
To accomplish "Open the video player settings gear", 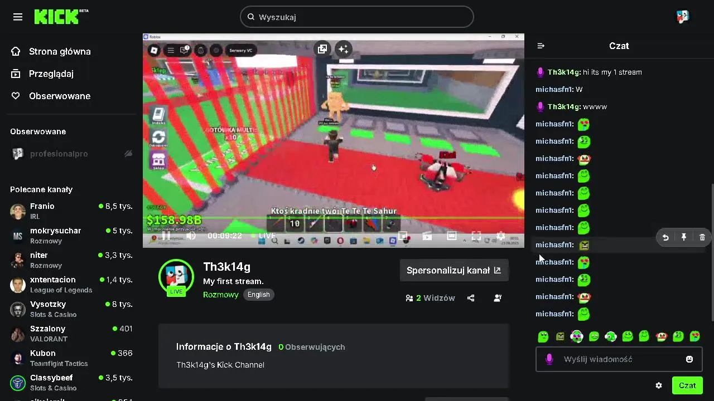I will pos(501,236).
